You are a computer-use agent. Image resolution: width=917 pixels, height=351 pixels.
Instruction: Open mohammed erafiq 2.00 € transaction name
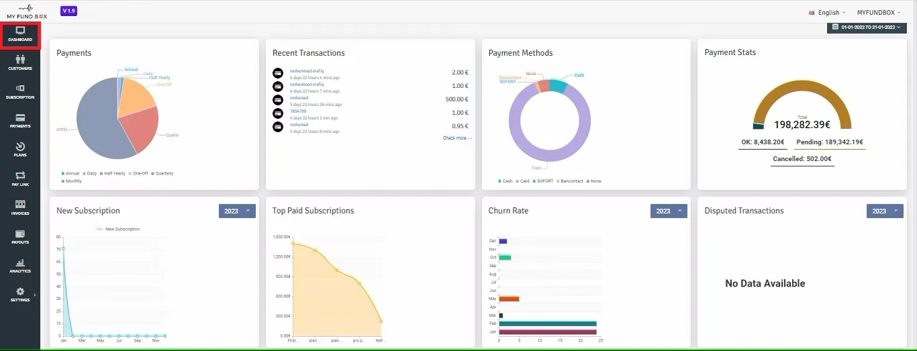point(306,70)
